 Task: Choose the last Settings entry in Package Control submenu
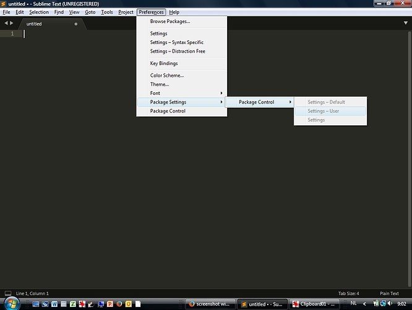pos(330,120)
